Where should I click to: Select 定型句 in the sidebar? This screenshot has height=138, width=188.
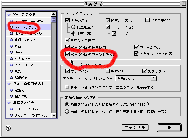click(x=28, y=90)
